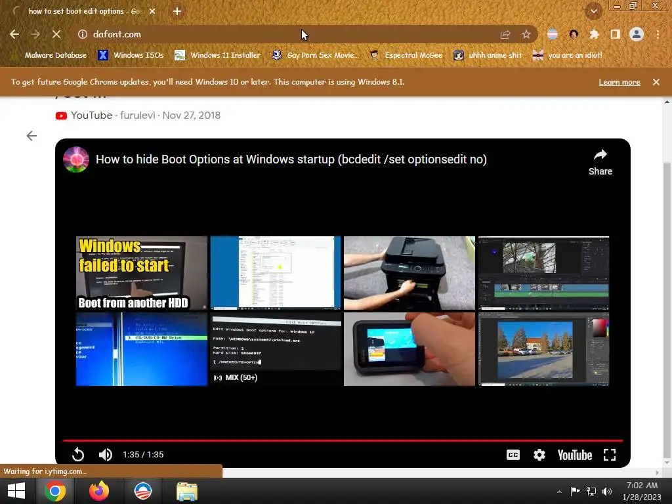672x504 pixels.
Task: Click the back arrow left of video
Action: click(x=31, y=136)
